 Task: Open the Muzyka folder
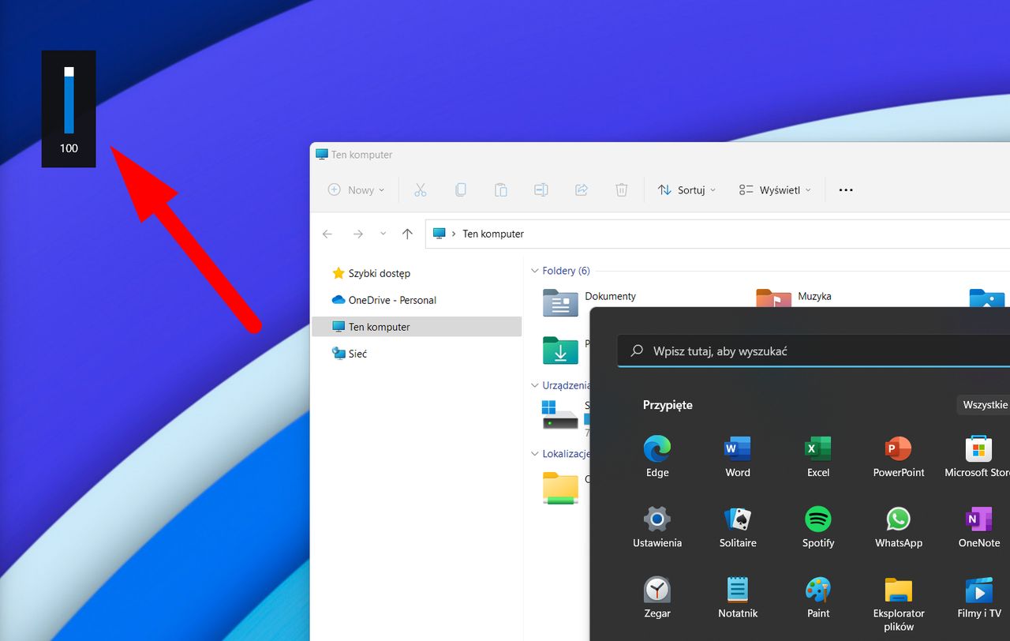[793, 298]
